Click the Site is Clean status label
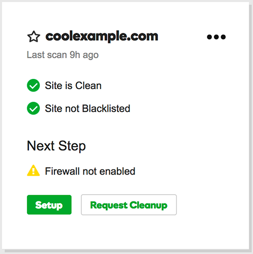253x254 pixels. click(x=73, y=86)
